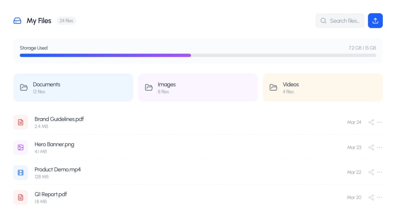Image resolution: width=396 pixels, height=223 pixels.
Task: Share Hero Banner.png via its share icon
Action: pos(371,147)
